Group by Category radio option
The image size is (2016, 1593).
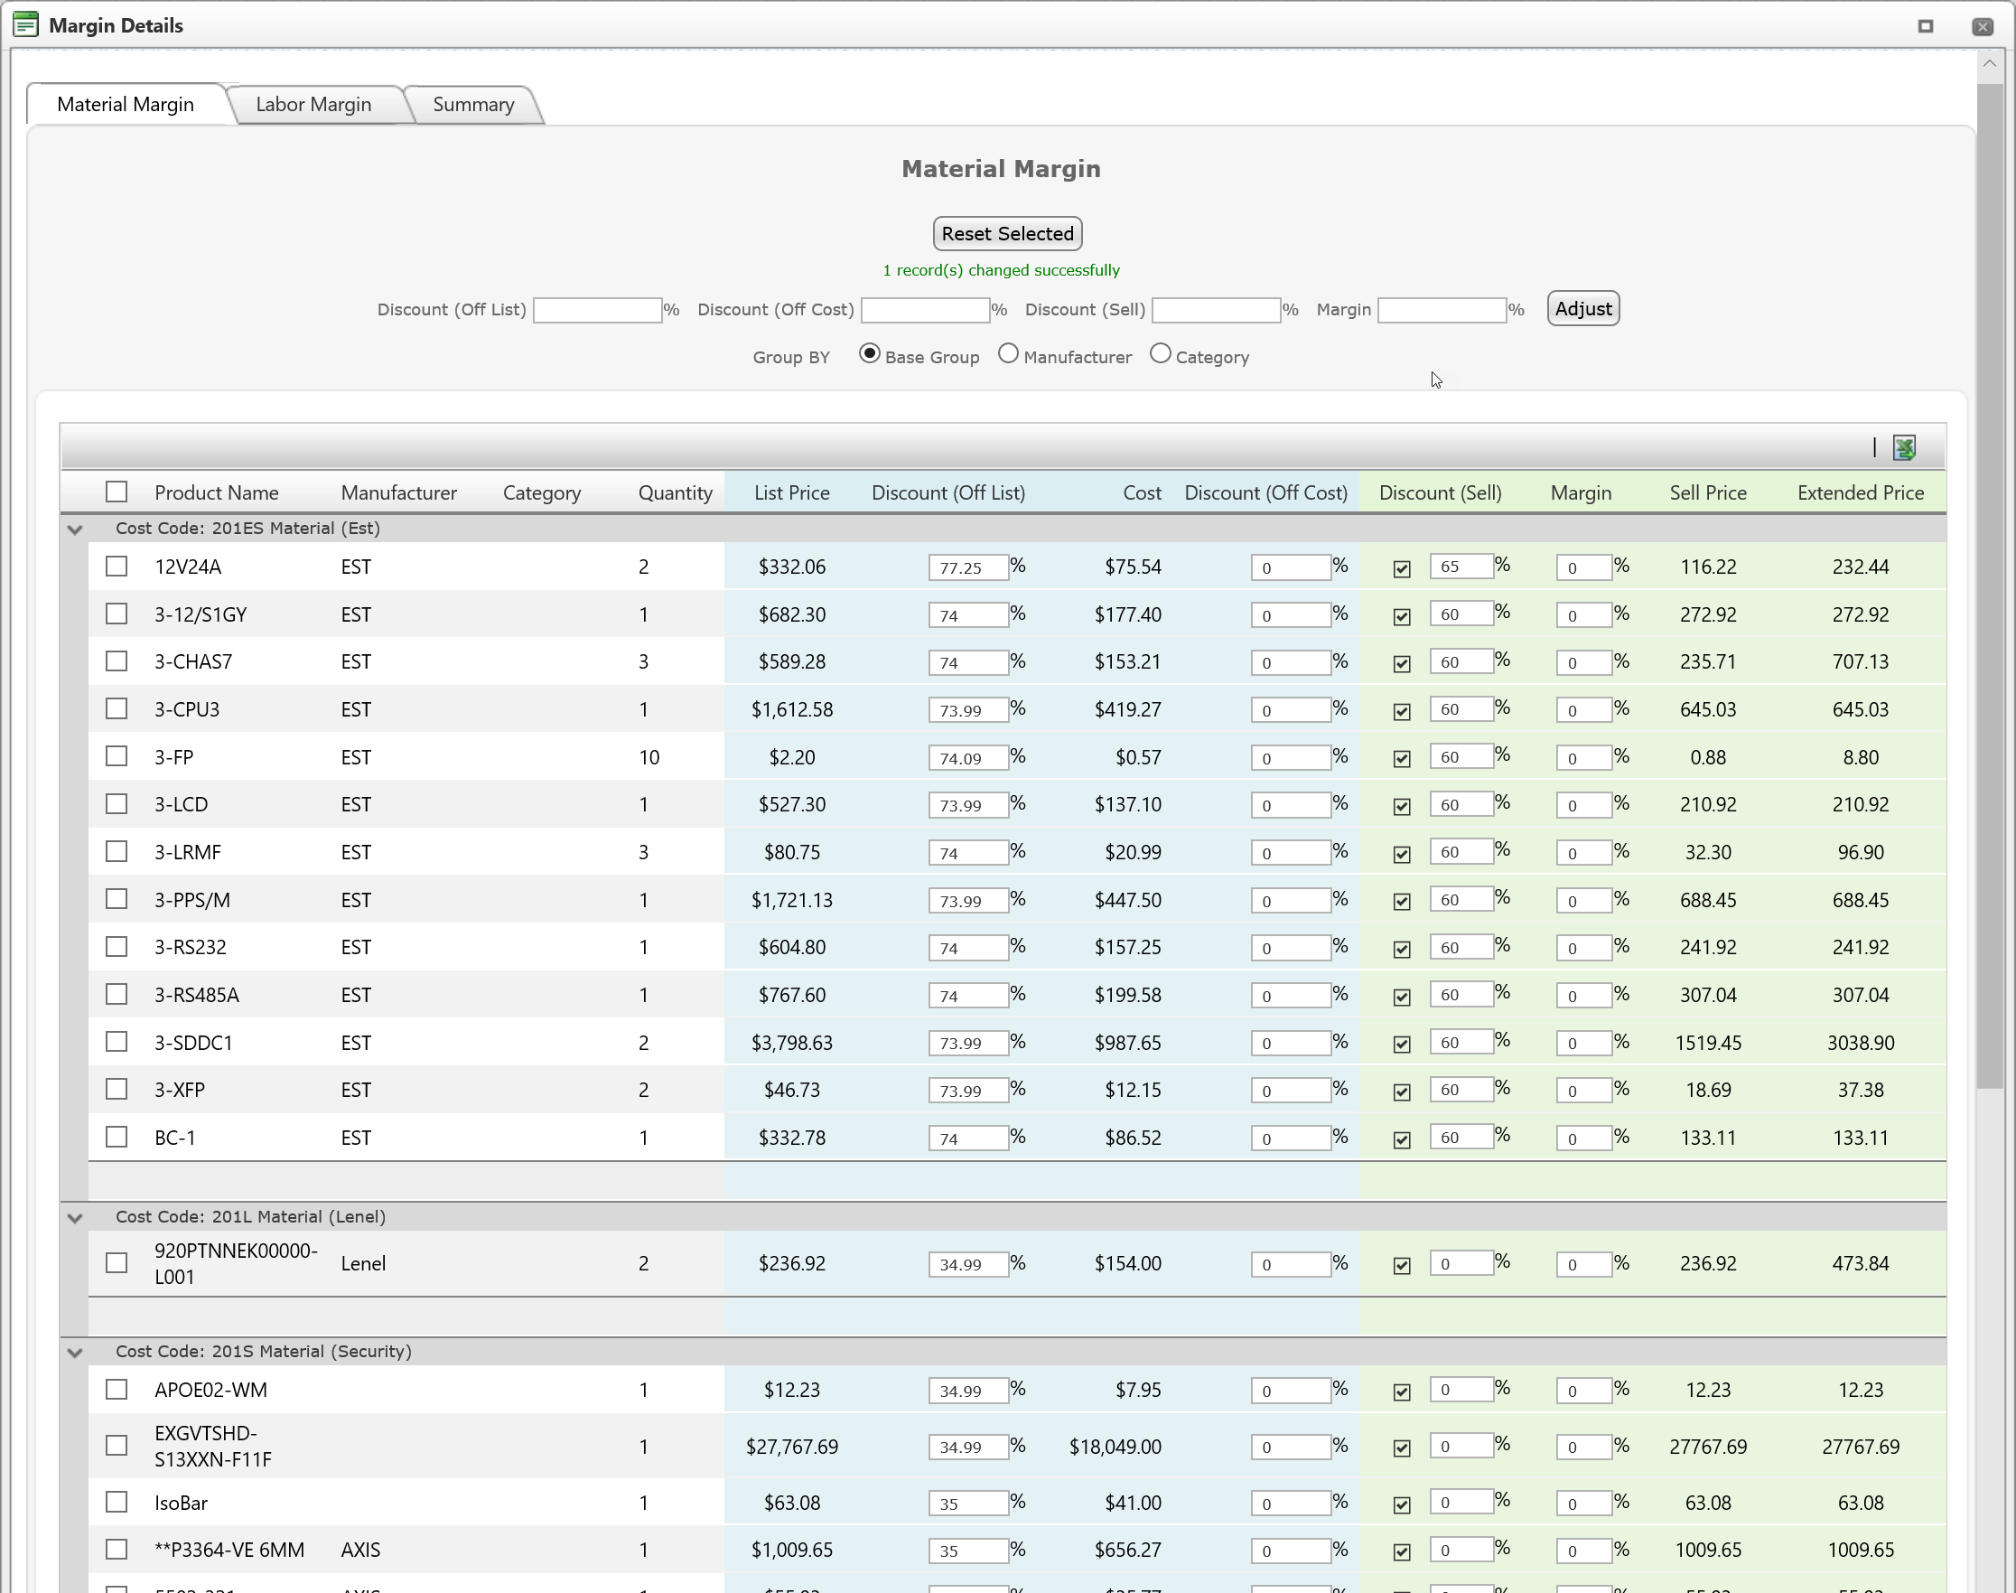[x=1160, y=354]
